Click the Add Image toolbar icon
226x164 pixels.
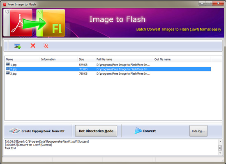pos(17,46)
